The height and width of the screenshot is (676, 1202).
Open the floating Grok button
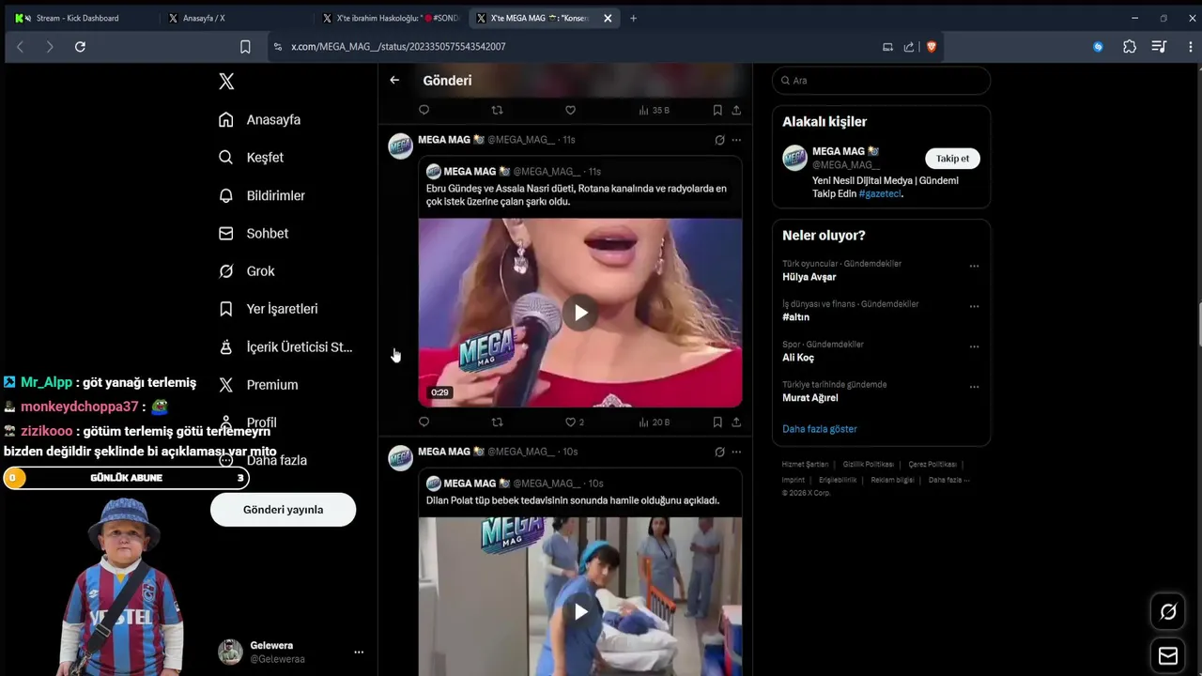coord(1168,612)
